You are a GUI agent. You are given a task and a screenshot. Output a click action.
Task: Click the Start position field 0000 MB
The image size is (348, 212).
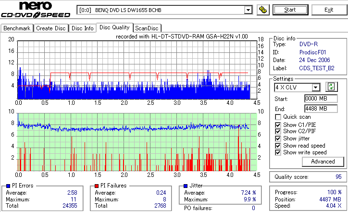[321, 99]
